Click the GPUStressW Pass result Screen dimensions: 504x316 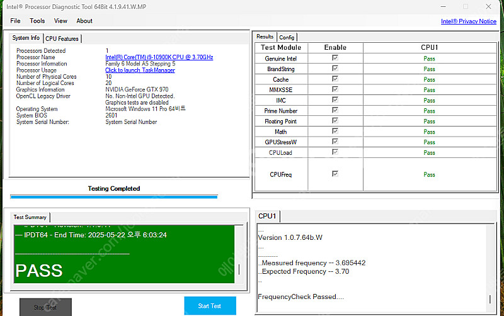(x=429, y=142)
